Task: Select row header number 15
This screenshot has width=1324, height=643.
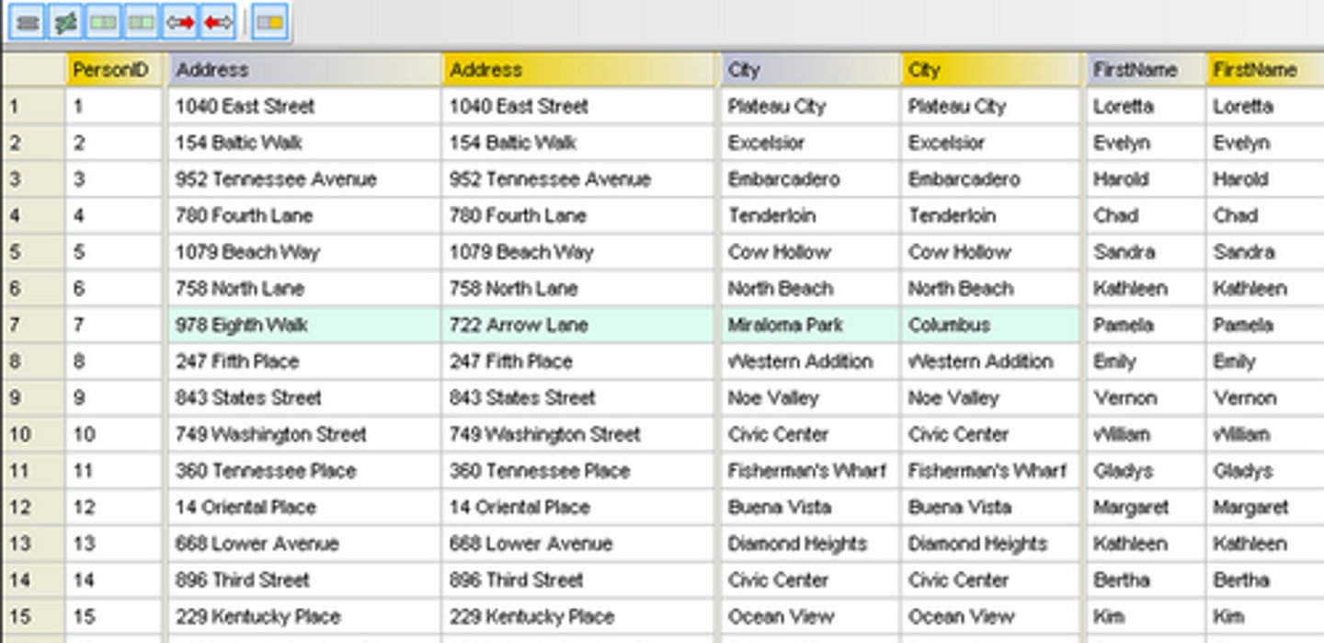Action: pos(32,616)
